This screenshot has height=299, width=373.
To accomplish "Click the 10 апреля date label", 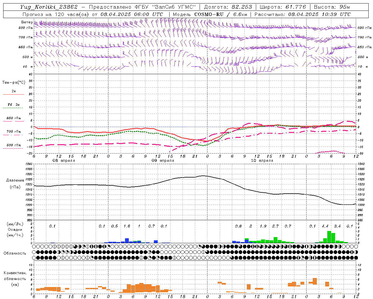I will pos(262,161).
